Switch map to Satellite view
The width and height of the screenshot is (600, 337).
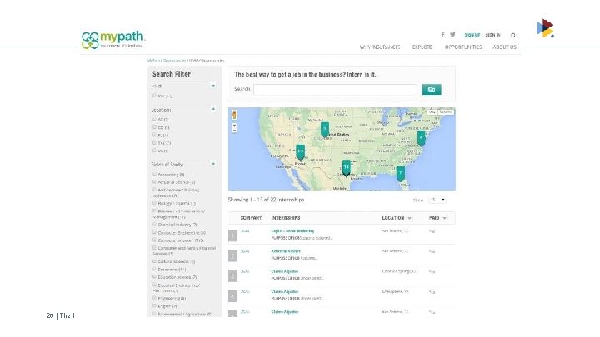pyautogui.click(x=446, y=112)
